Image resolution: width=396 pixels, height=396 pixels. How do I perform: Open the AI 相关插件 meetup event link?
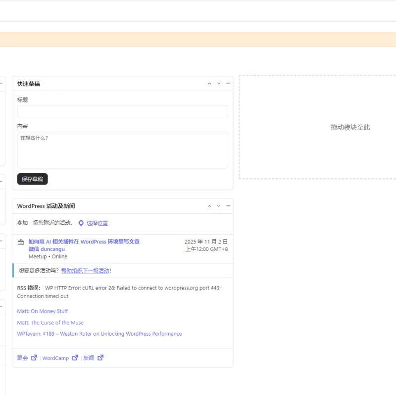(84, 245)
